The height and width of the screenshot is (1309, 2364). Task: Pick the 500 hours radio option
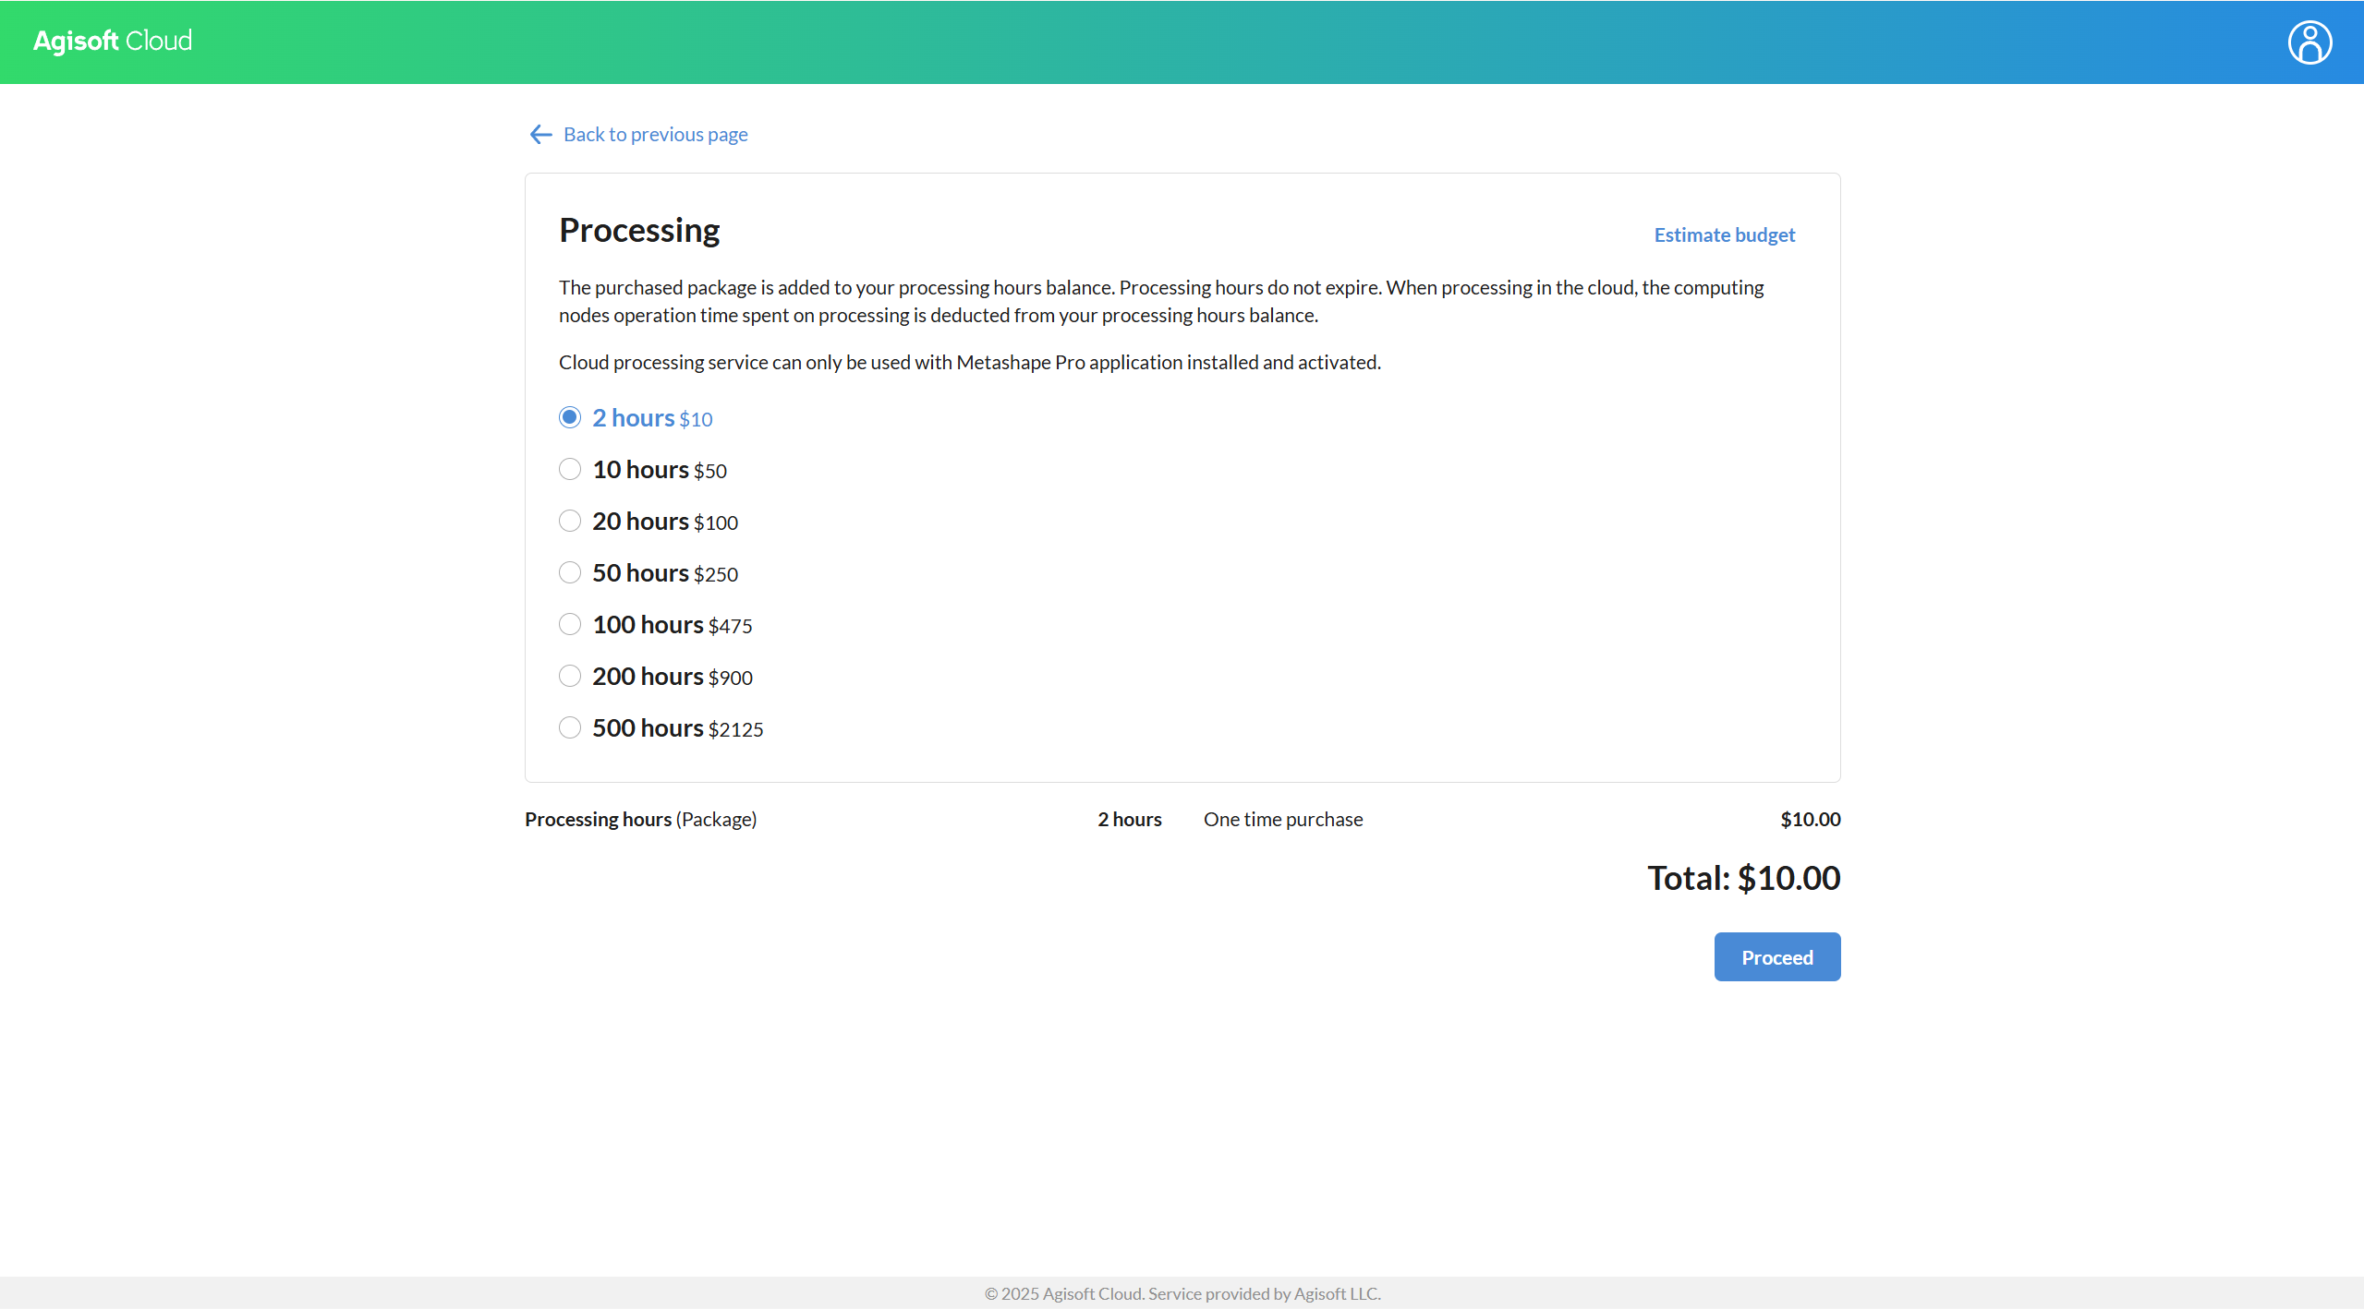tap(570, 727)
